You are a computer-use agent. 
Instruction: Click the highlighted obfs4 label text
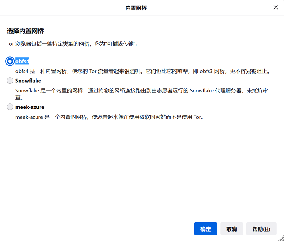tap(22, 61)
